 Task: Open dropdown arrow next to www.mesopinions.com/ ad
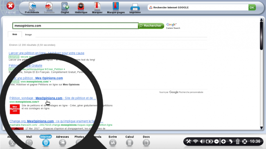coord(50,82)
